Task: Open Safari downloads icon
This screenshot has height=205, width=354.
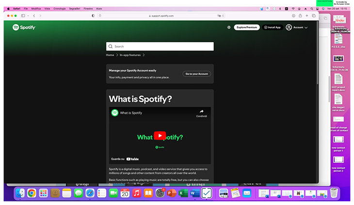Action: click(x=293, y=16)
